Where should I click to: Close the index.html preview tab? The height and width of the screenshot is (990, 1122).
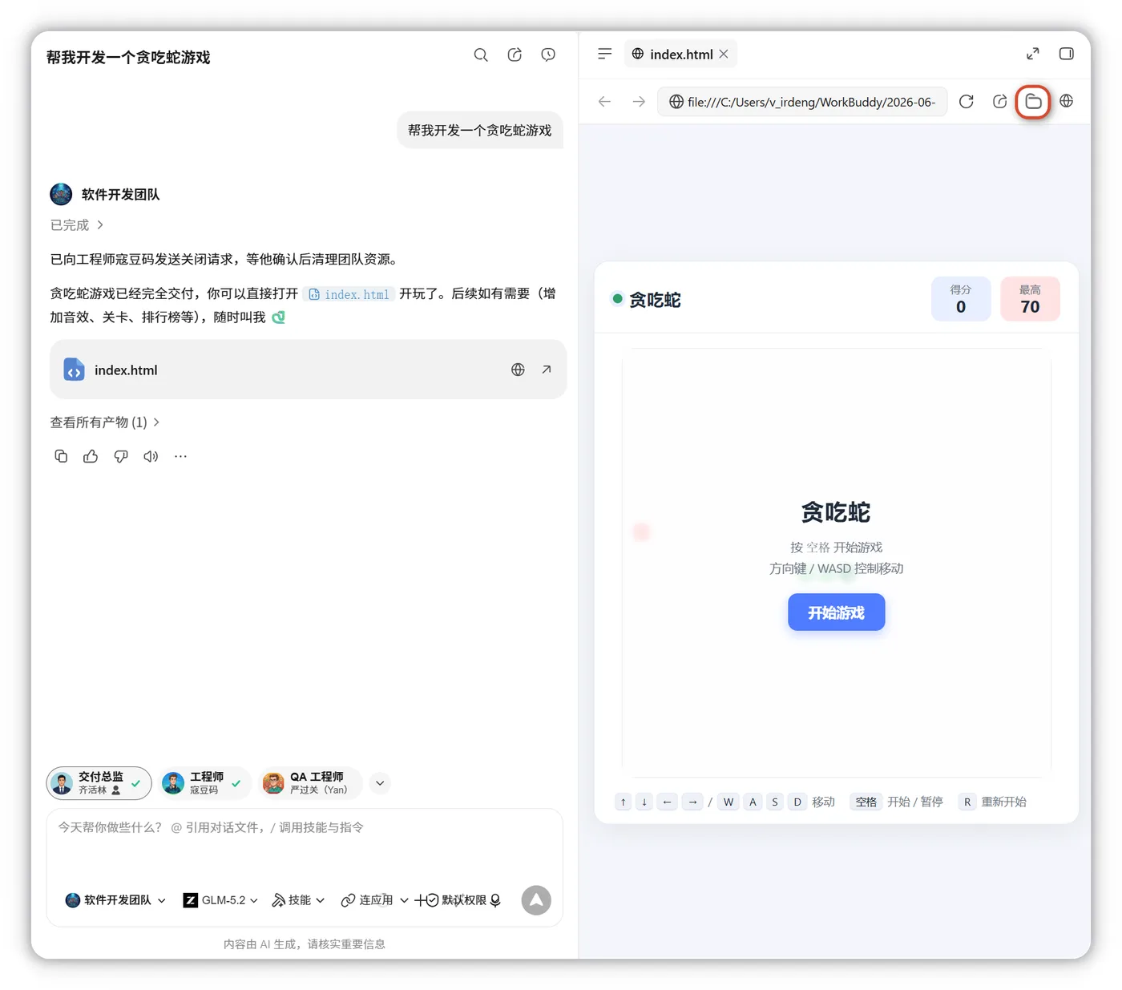tap(724, 54)
